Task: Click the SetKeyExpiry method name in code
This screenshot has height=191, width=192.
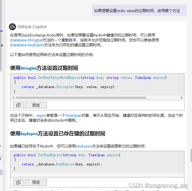Action: [x=50, y=155]
